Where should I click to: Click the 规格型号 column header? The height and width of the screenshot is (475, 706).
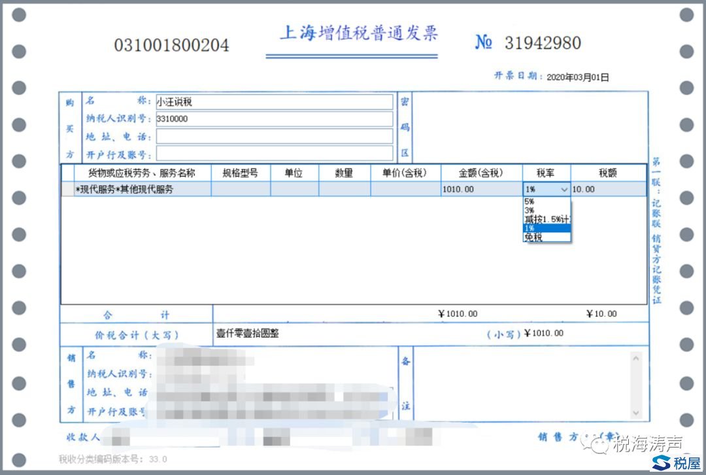coord(241,173)
